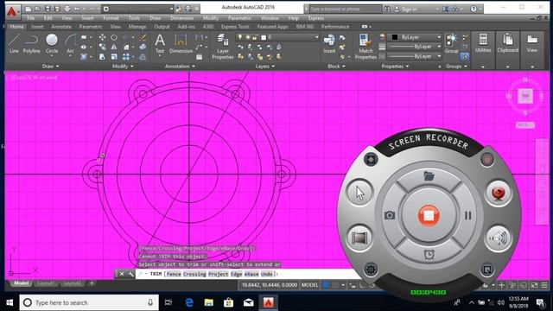
Task: Click the Undo arrow in quick access toolbar
Action: (x=77, y=9)
